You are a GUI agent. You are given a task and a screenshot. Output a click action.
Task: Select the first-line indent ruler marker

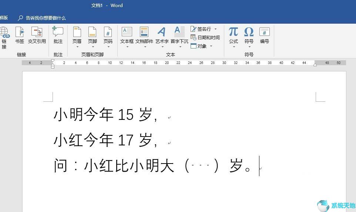[x=53, y=61]
